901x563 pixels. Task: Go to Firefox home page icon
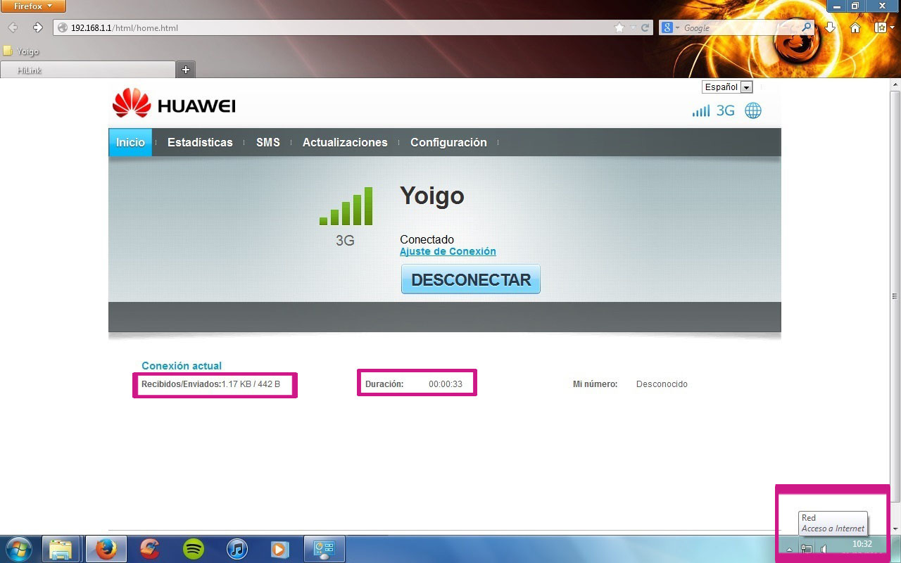(855, 27)
